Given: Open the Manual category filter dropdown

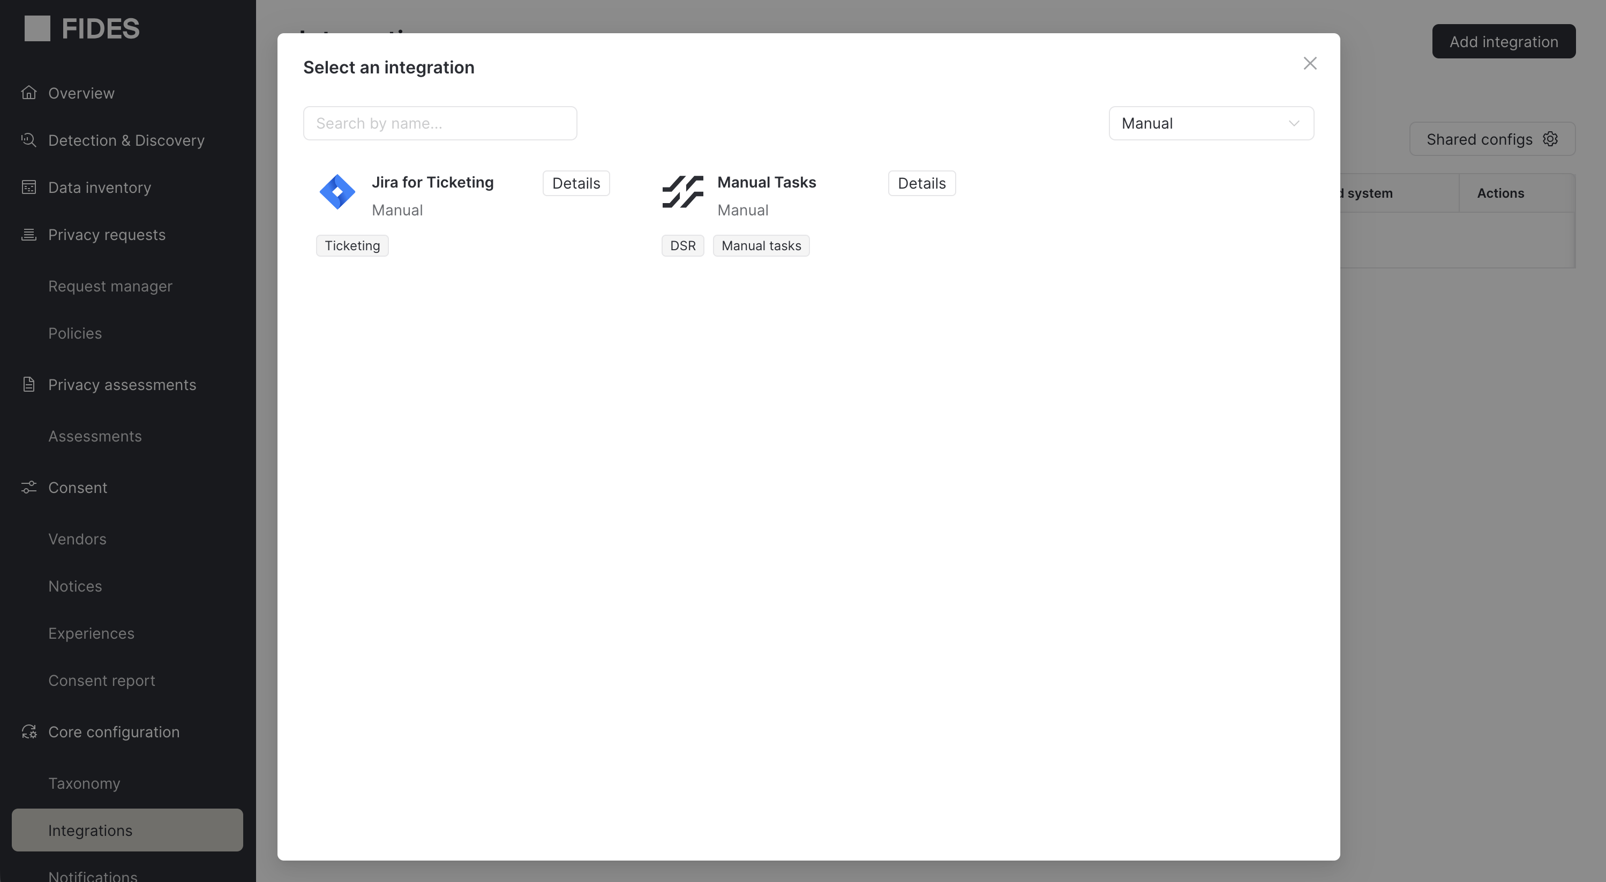Looking at the screenshot, I should tap(1210, 123).
